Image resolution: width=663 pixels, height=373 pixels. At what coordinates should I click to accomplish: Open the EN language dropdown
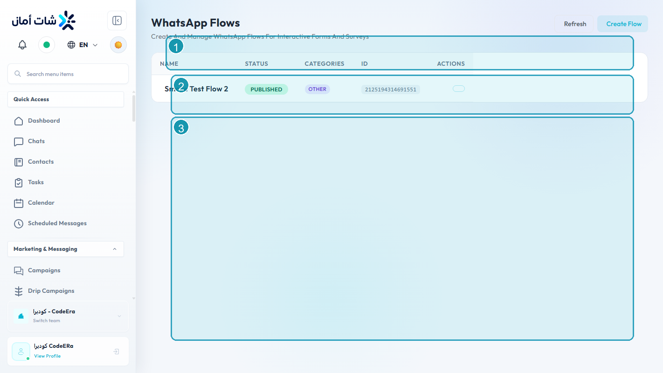(x=83, y=45)
